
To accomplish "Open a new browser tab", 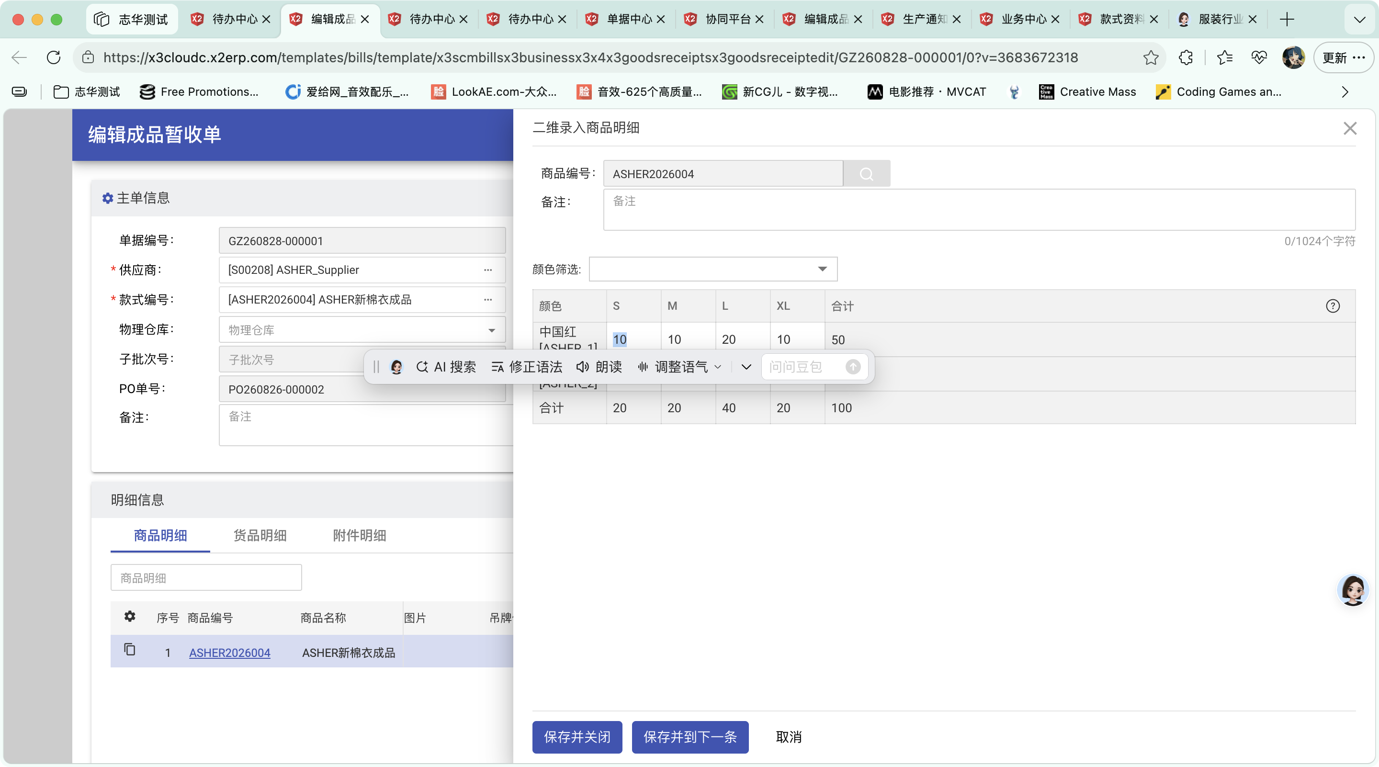I will click(1287, 20).
